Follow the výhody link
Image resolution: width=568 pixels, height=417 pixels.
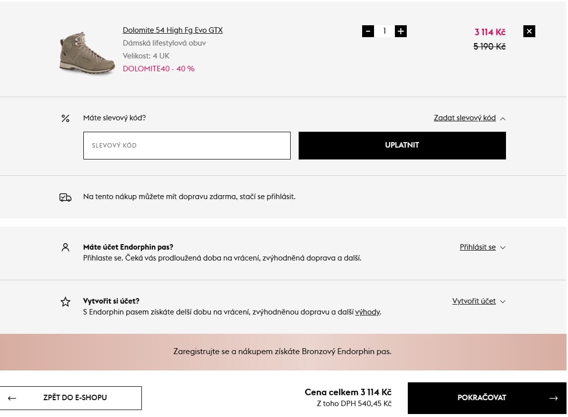point(368,312)
